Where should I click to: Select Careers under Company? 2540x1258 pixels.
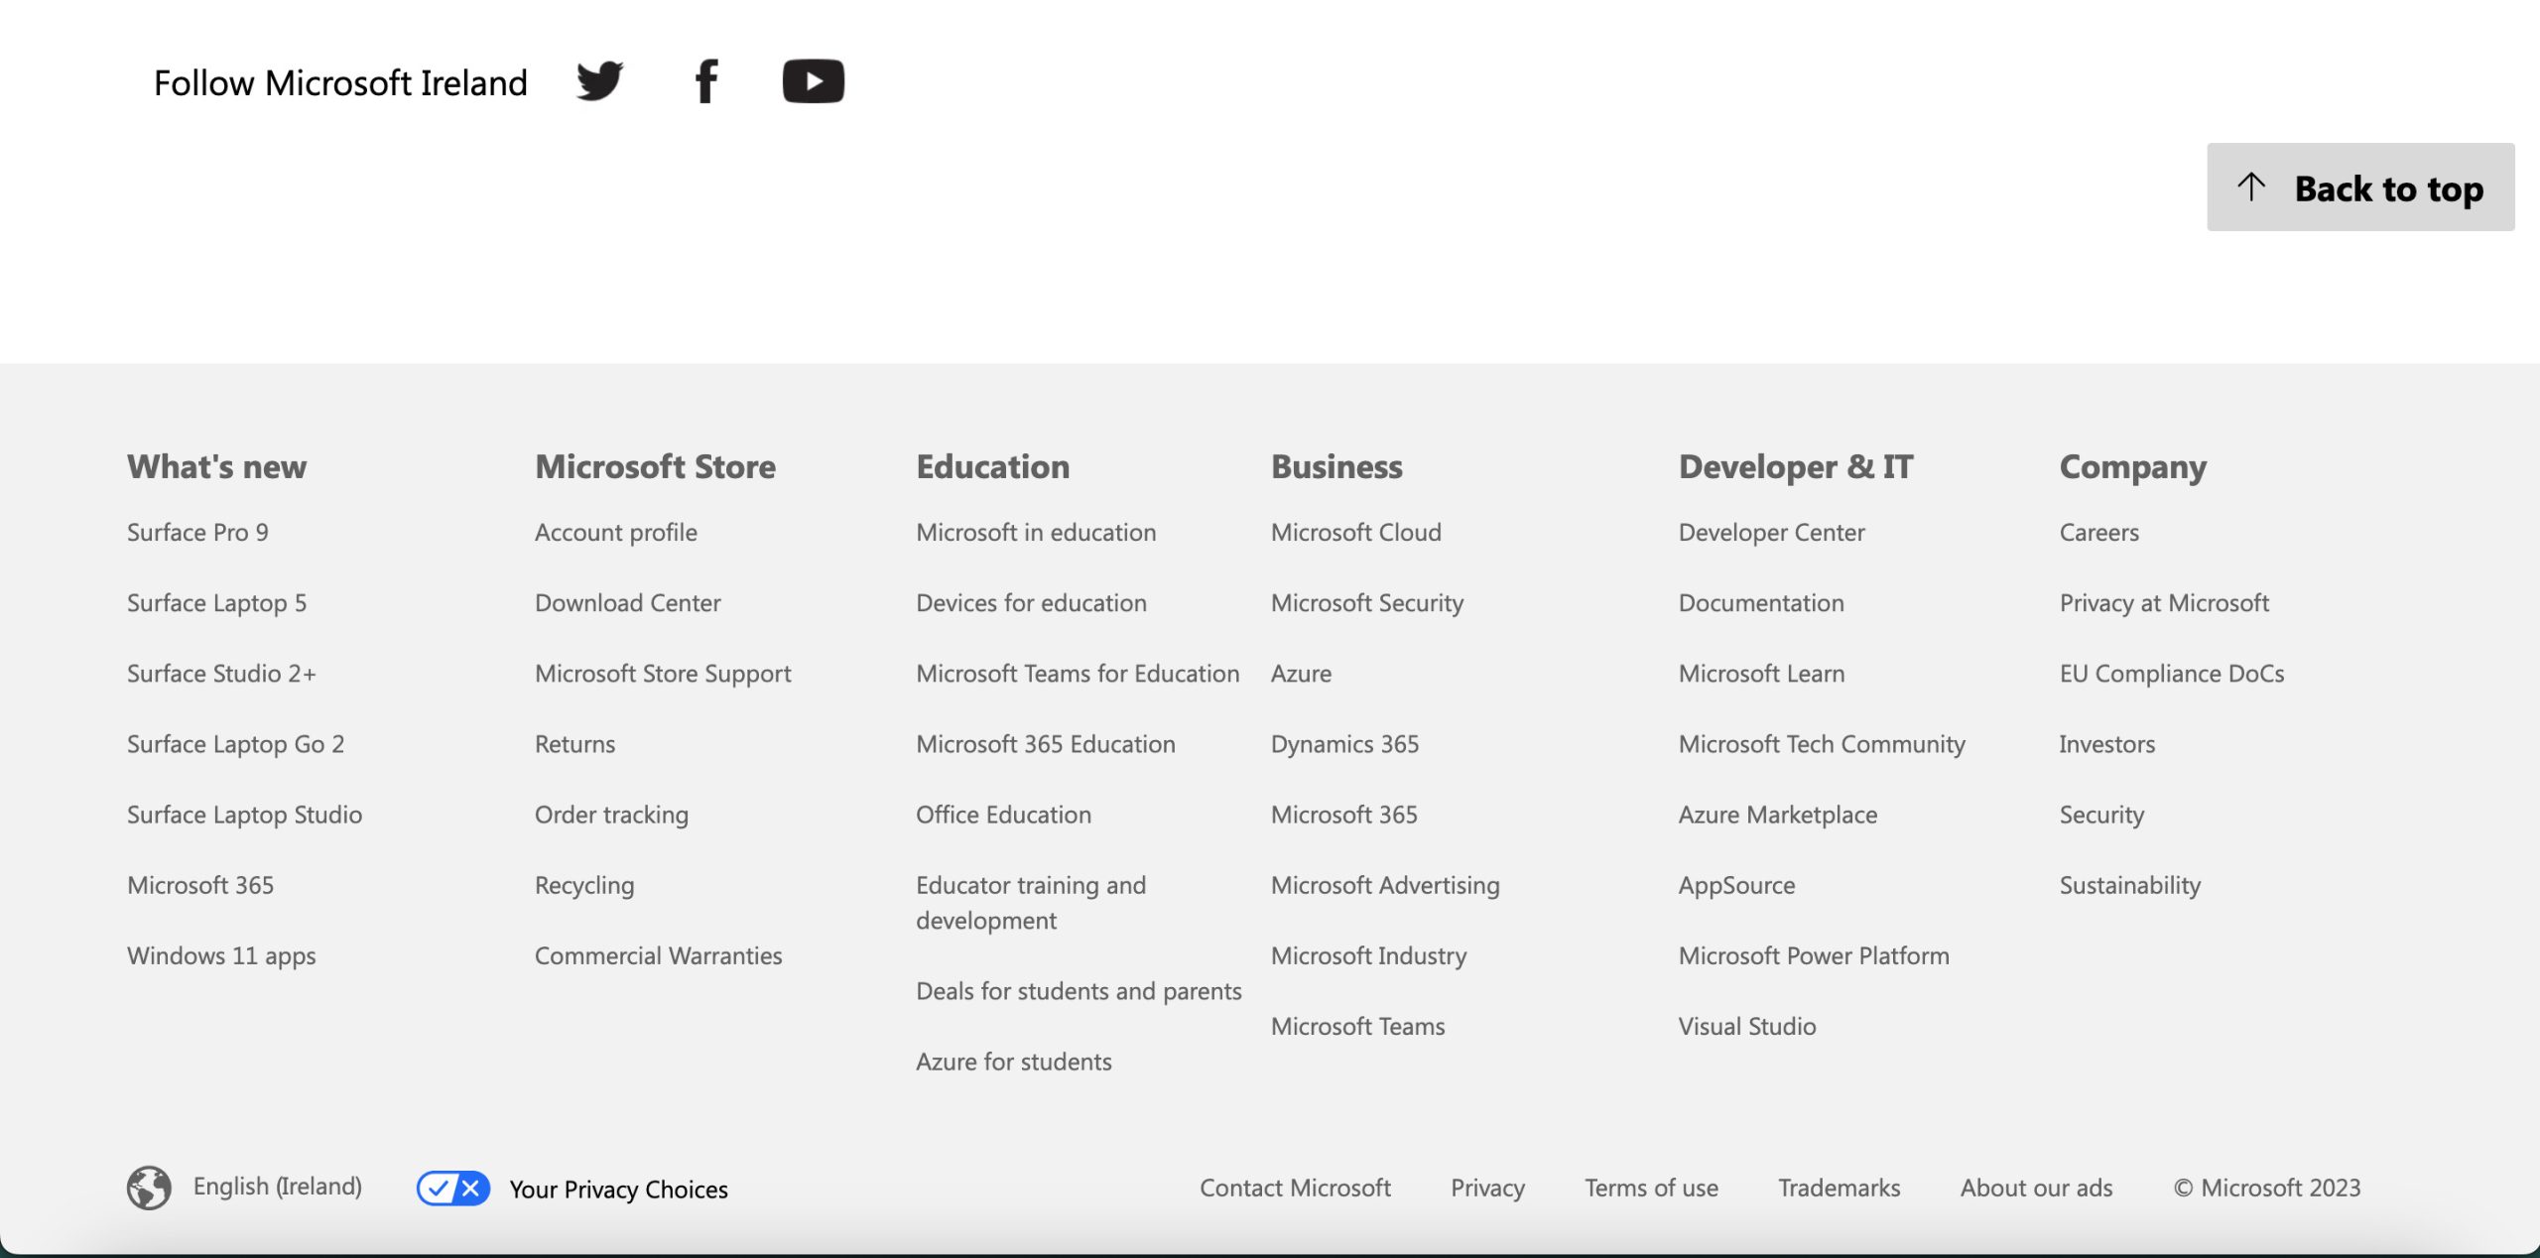click(x=2098, y=533)
